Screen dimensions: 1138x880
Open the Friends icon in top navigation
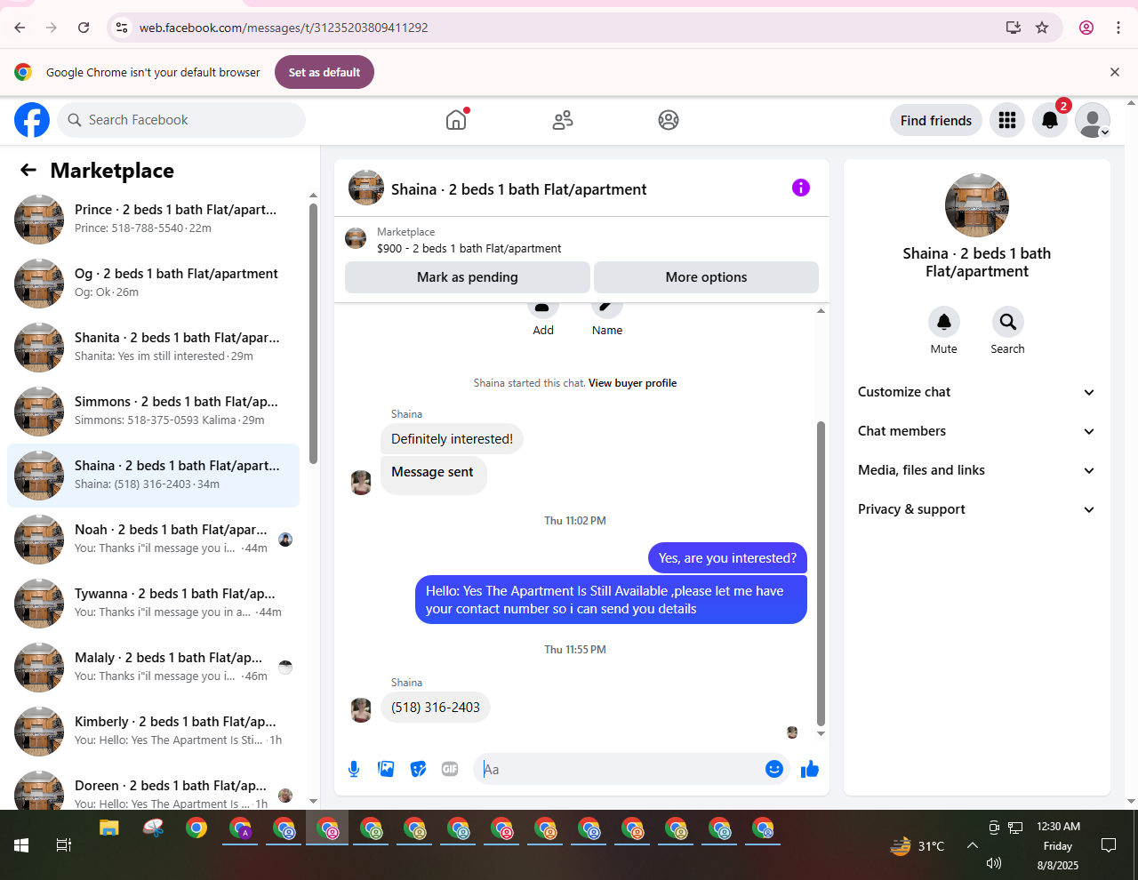tap(563, 120)
